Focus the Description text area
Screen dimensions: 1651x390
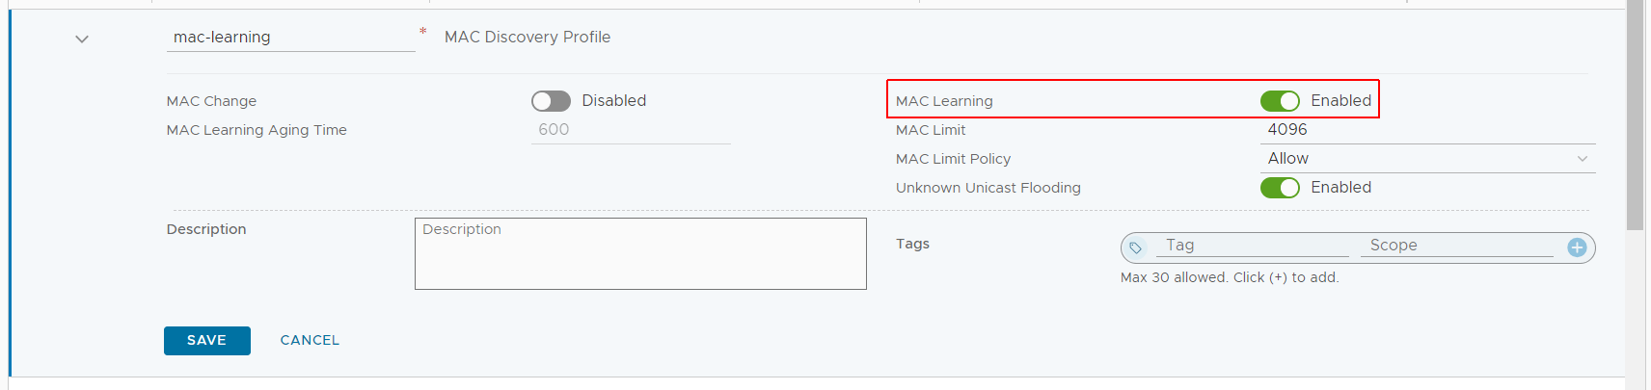pyautogui.click(x=640, y=253)
